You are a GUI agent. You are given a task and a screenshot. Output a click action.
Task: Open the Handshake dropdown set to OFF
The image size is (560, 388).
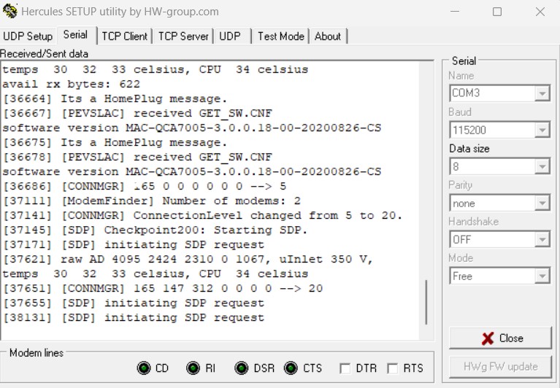(x=542, y=239)
